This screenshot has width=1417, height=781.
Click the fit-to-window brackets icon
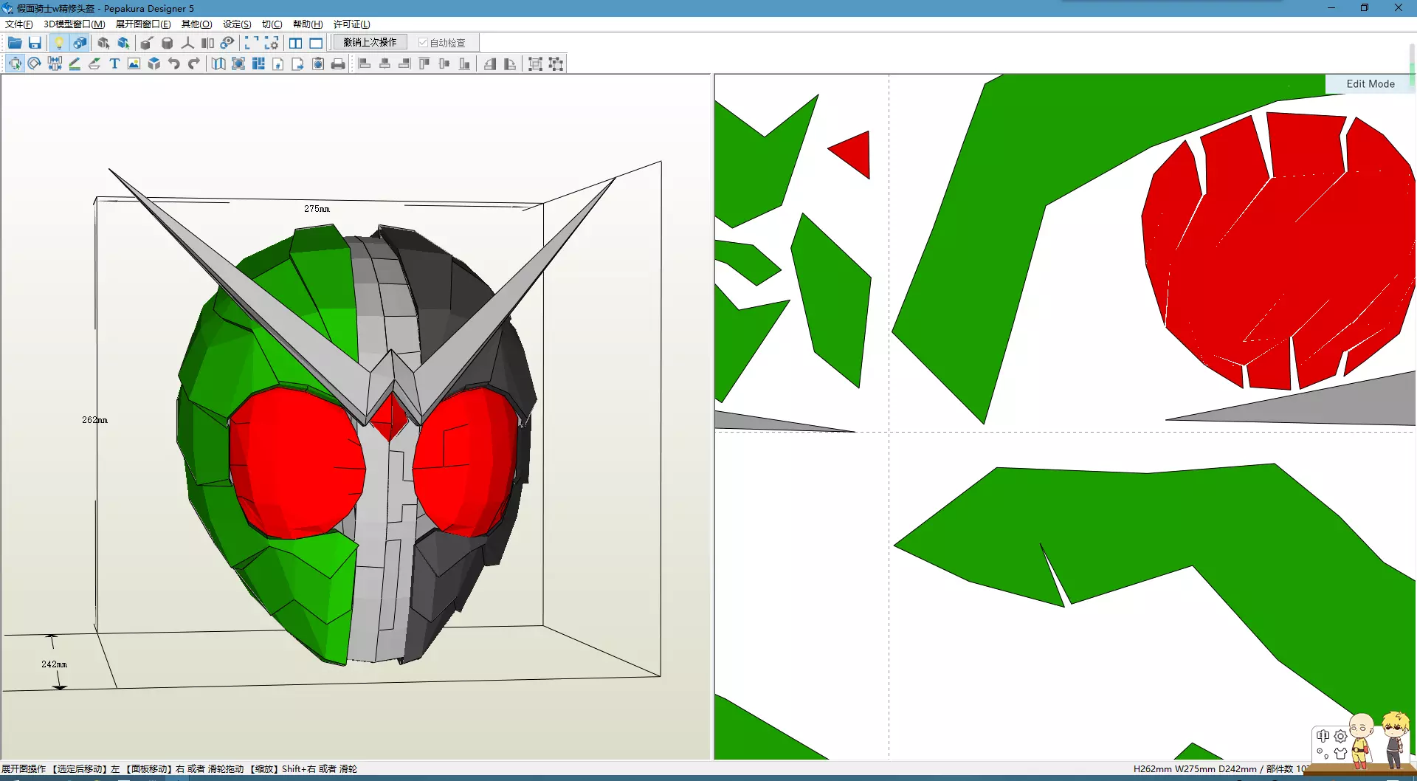pyautogui.click(x=252, y=43)
